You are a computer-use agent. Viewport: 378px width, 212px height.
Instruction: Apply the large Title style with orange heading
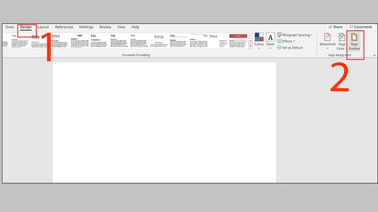point(40,41)
